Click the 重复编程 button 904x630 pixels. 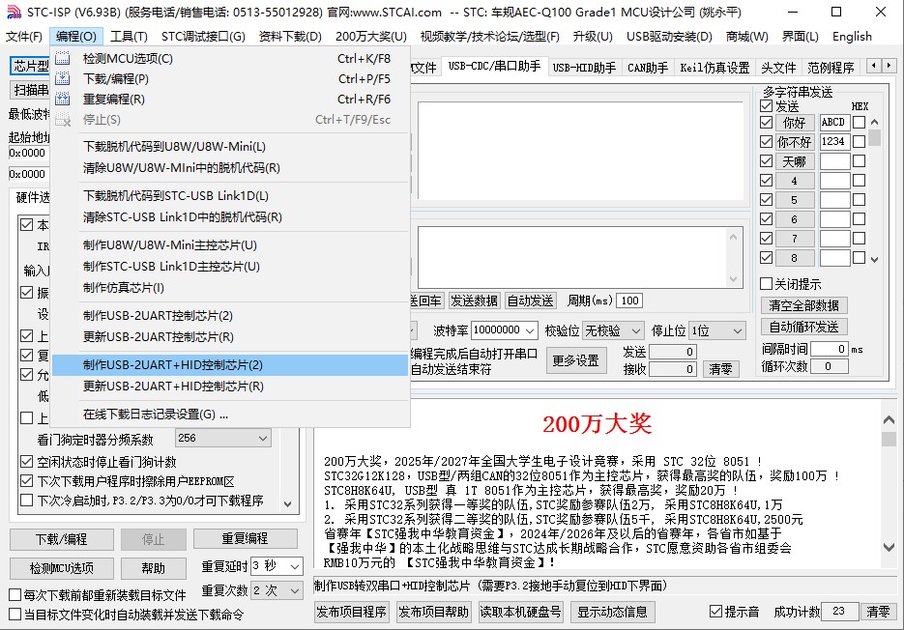pyautogui.click(x=245, y=538)
